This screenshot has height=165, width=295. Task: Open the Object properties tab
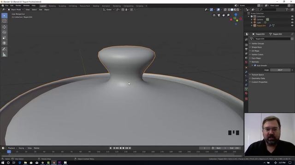click(x=246, y=67)
